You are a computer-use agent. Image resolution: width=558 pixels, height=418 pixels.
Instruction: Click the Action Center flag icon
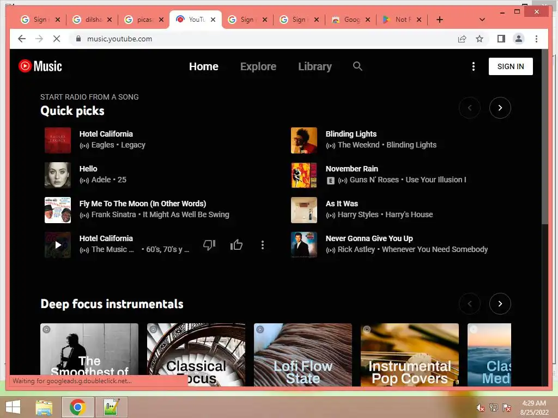pos(506,408)
